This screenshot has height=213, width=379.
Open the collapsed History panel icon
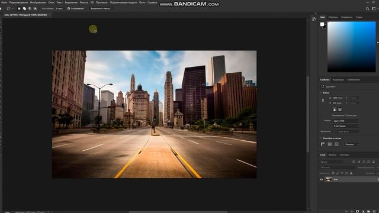314,19
